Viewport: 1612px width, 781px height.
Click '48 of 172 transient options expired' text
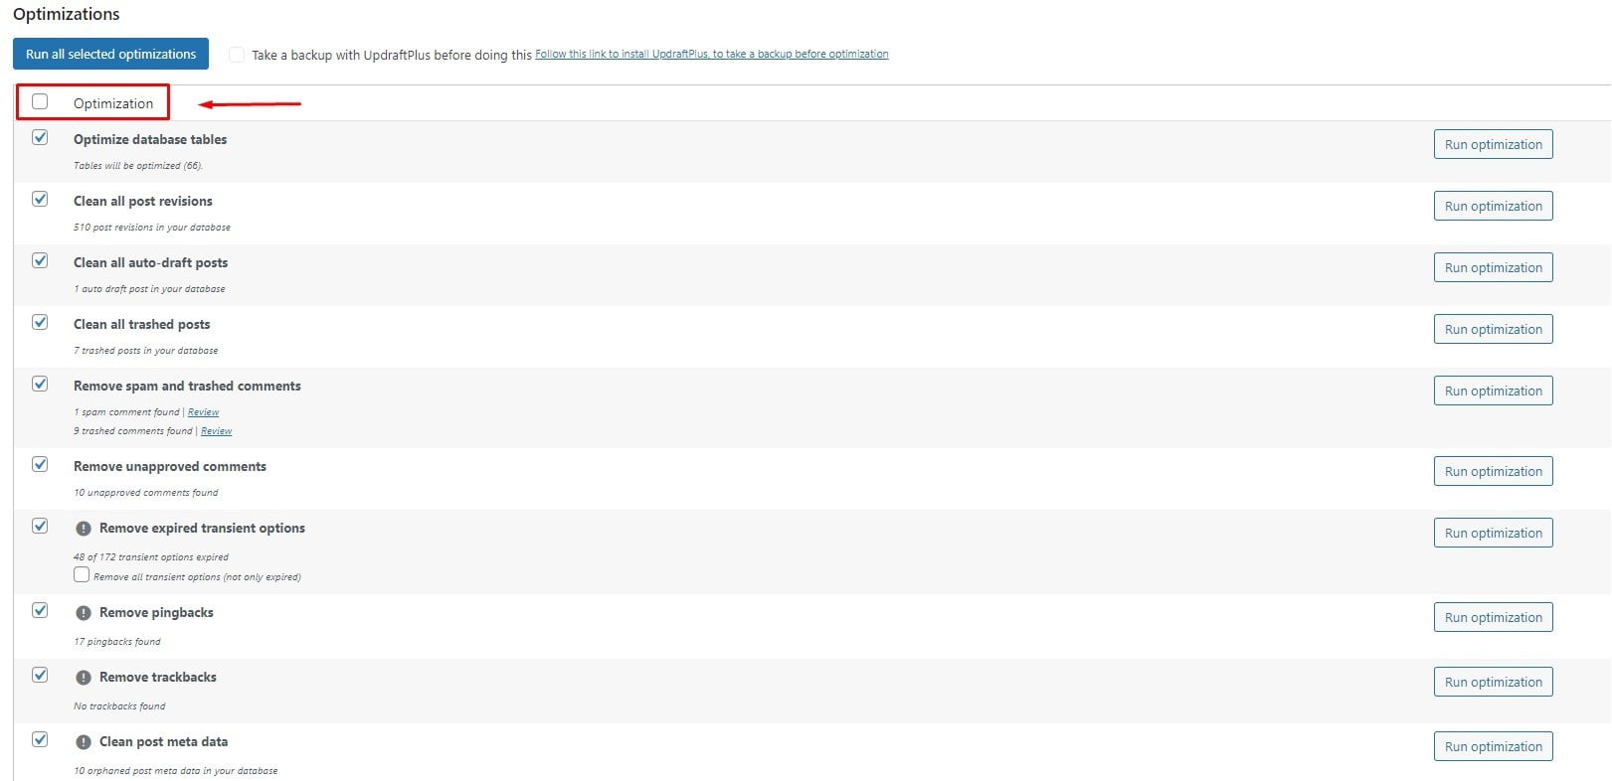(151, 557)
